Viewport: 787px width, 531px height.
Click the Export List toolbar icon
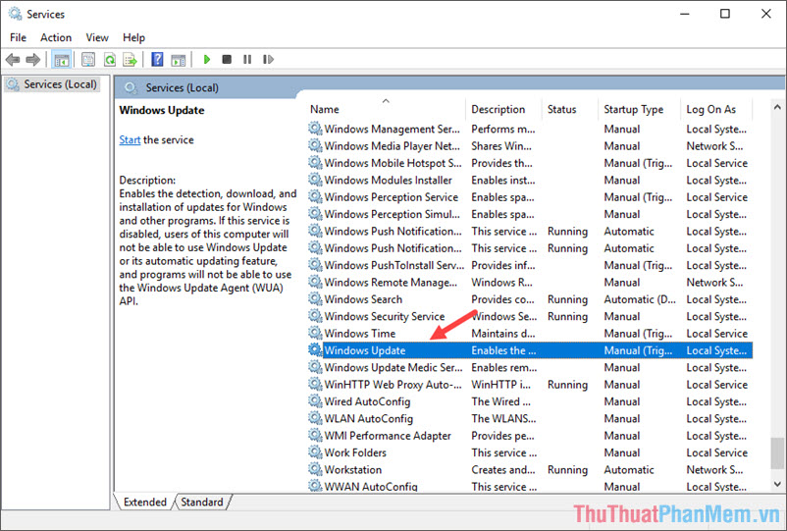[x=130, y=60]
